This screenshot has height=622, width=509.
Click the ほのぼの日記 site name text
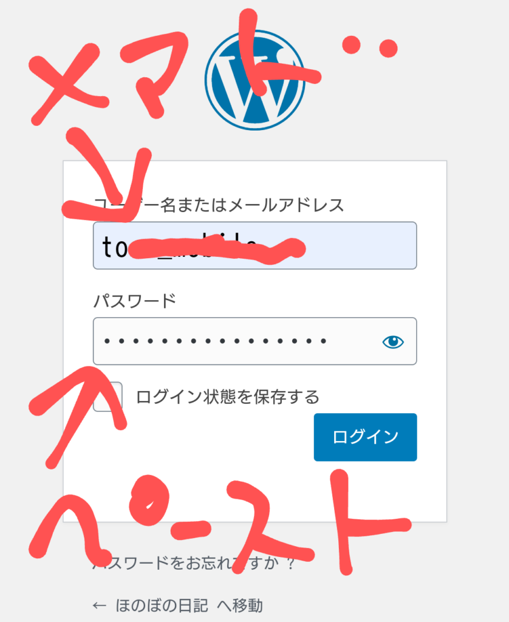(x=162, y=606)
